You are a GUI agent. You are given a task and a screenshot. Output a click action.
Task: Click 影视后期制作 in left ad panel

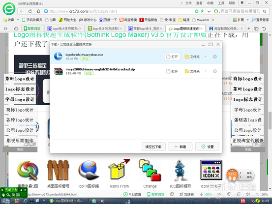(20, 141)
